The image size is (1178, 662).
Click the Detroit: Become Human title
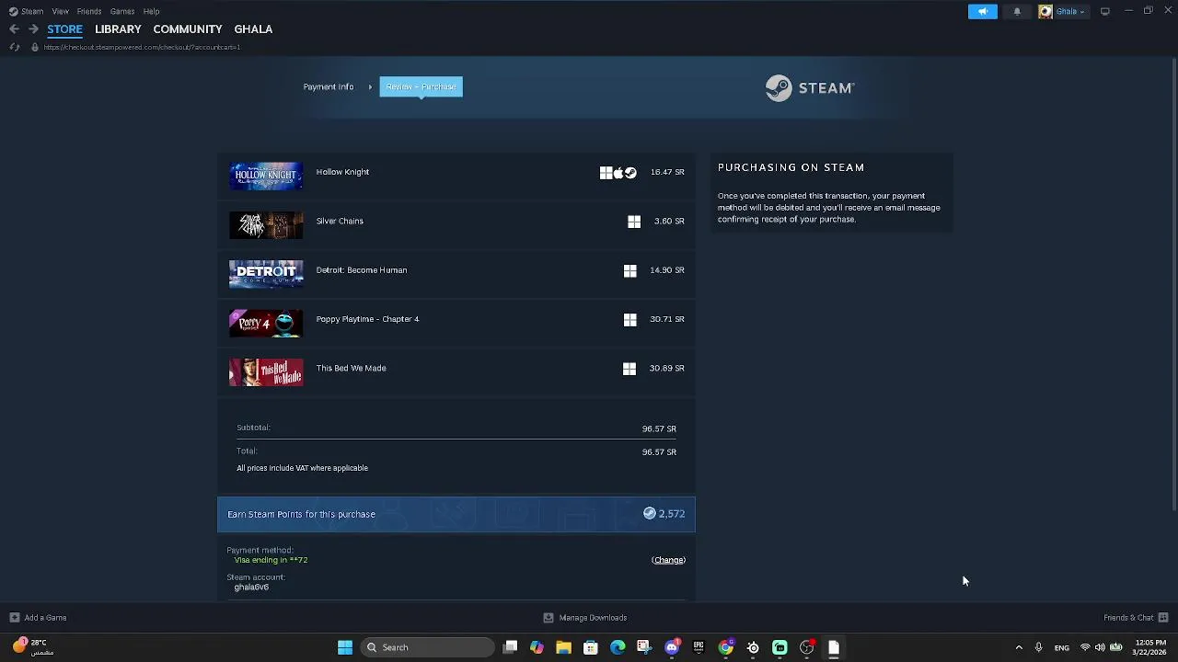click(362, 270)
